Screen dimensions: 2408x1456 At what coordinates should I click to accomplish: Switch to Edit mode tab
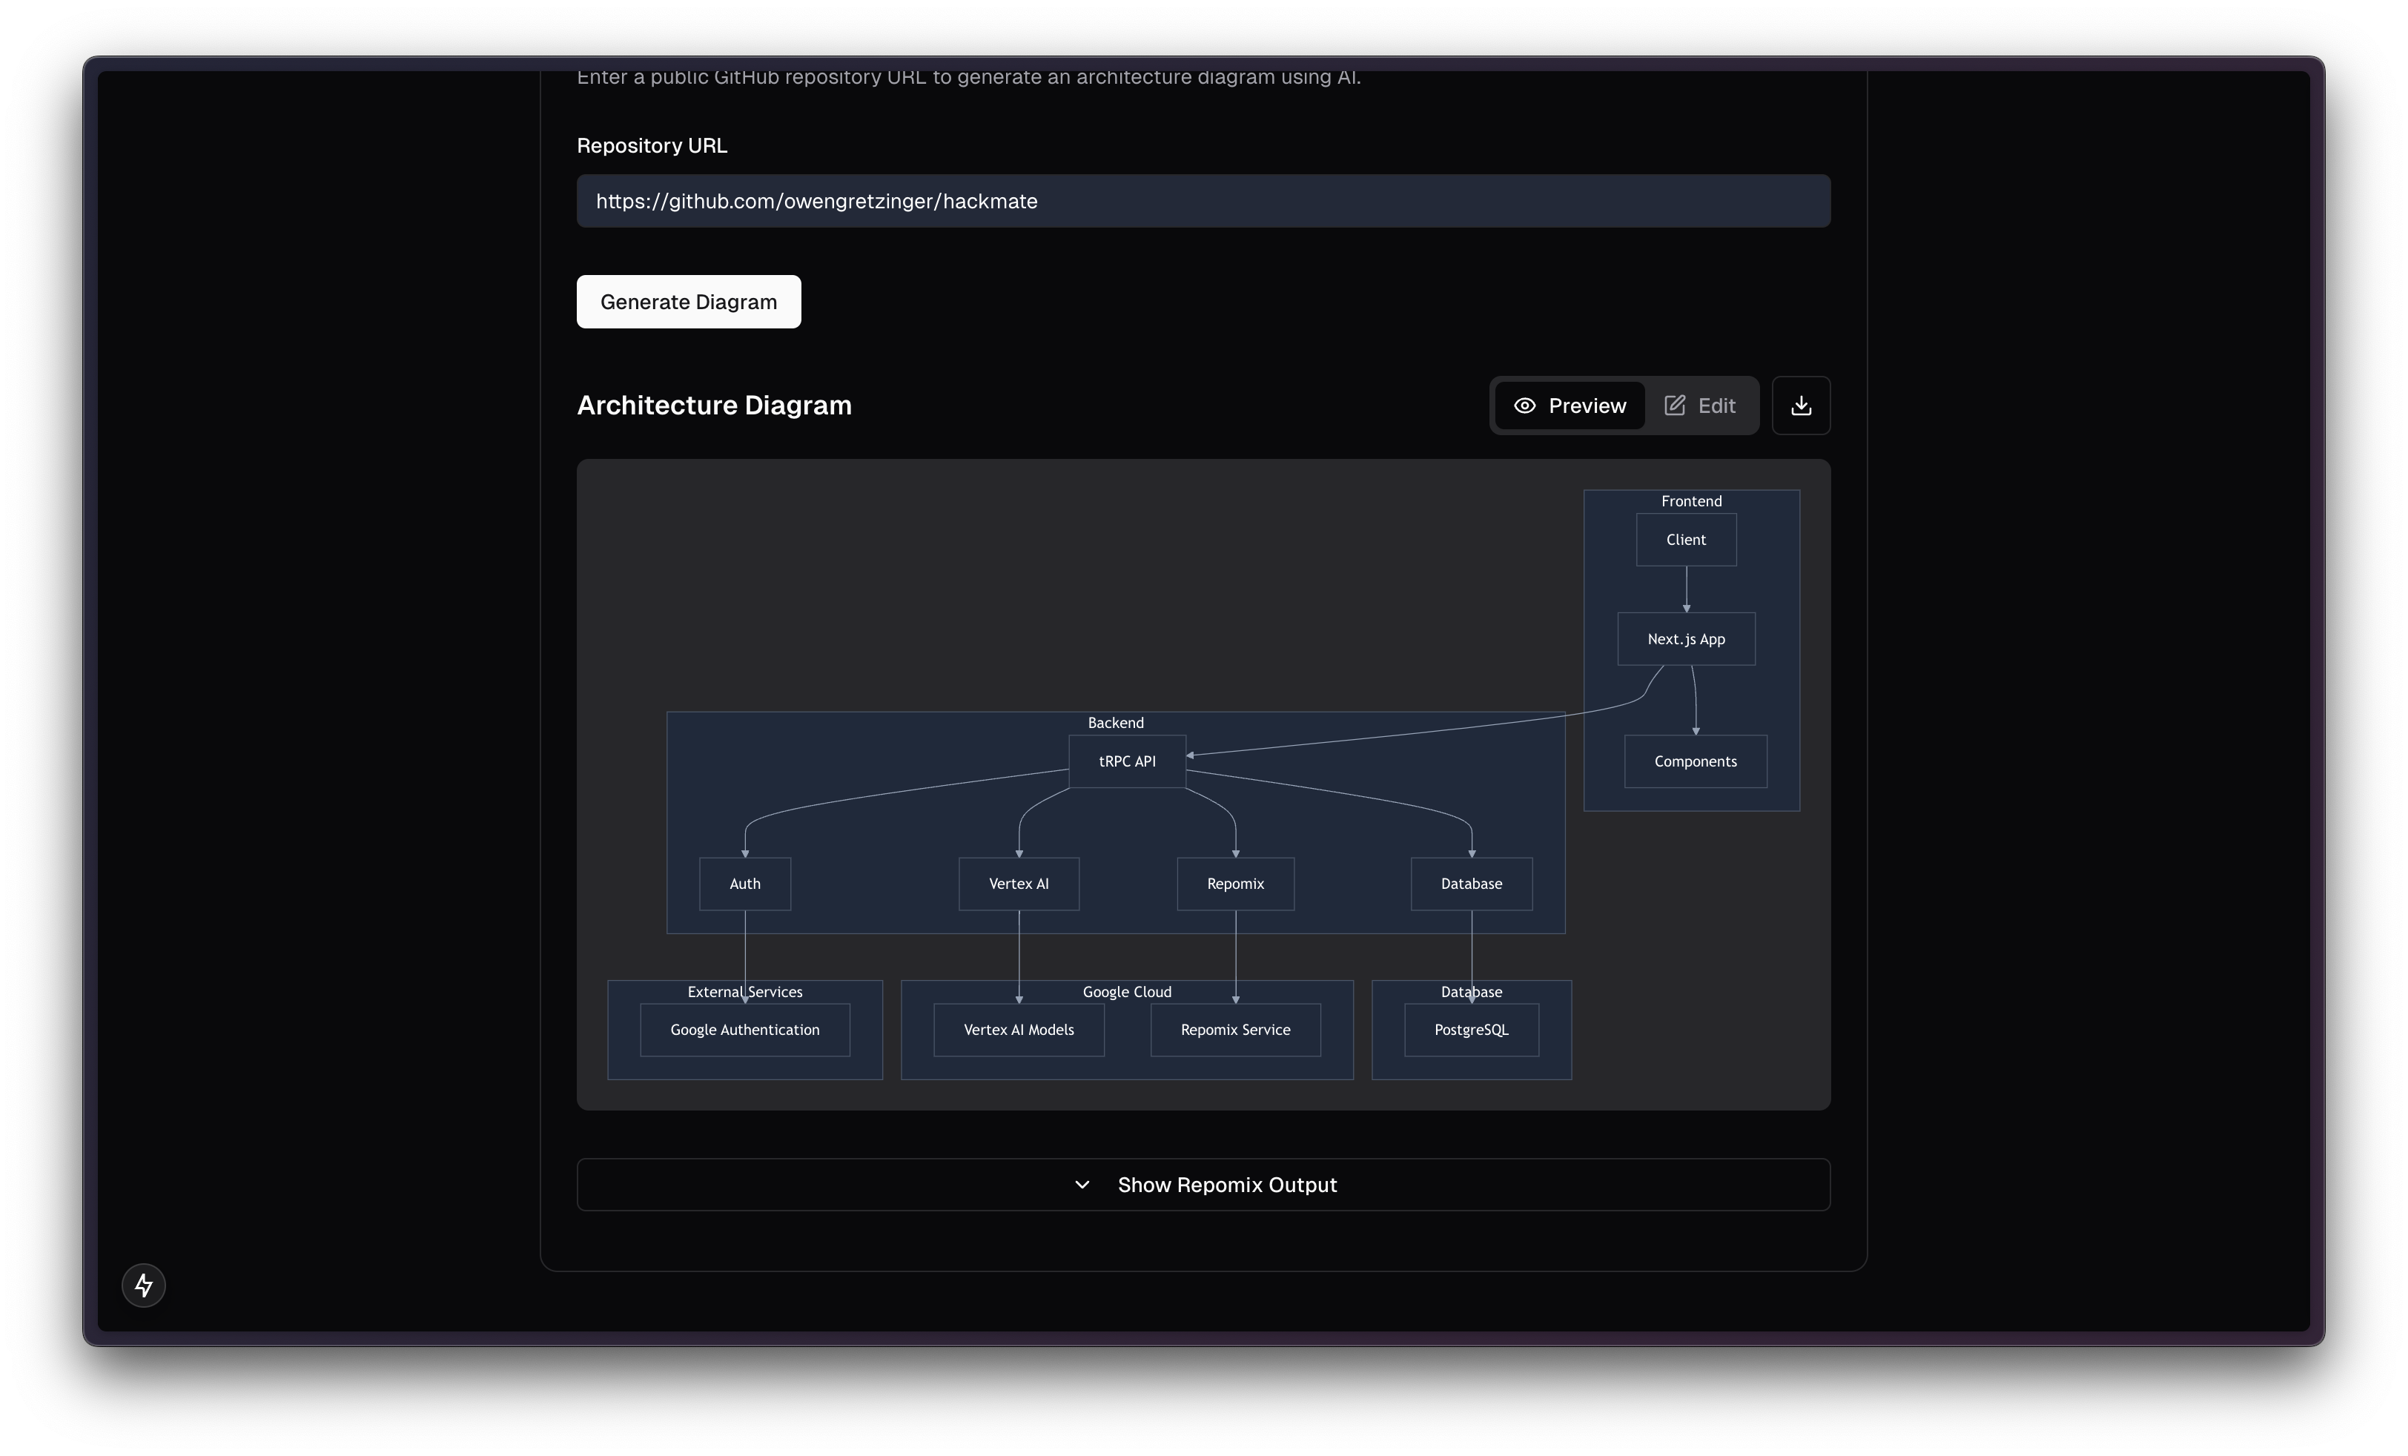pos(1701,406)
